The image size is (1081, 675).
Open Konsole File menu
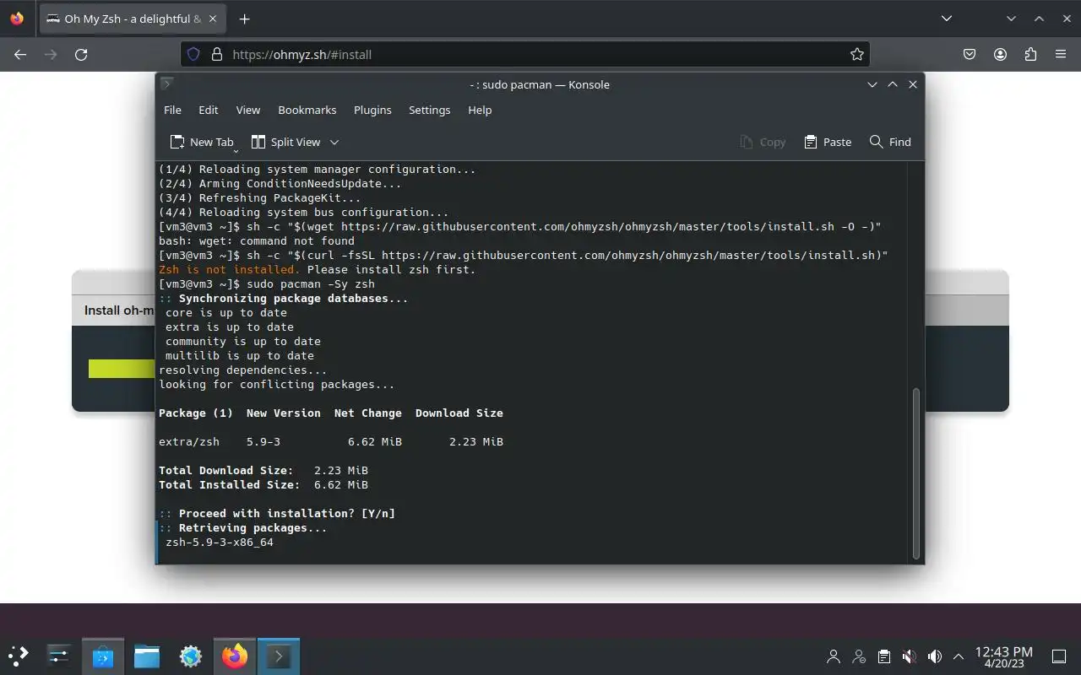pos(172,110)
